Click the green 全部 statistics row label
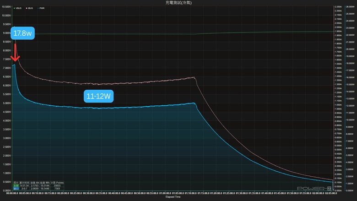Viewport: 357px width, 201px height. pyautogui.click(x=16, y=185)
